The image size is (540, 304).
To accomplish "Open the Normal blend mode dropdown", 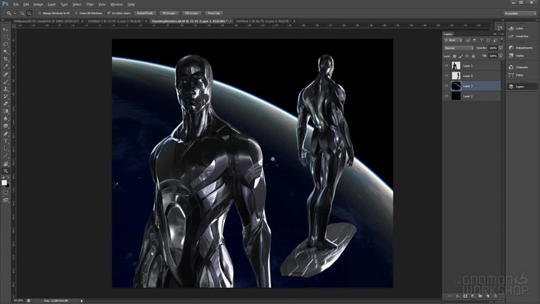I will (x=459, y=48).
